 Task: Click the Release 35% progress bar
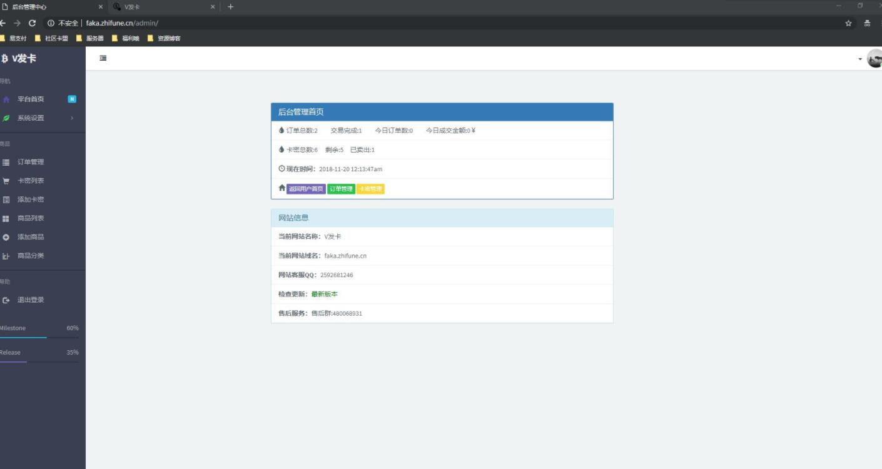[39, 361]
